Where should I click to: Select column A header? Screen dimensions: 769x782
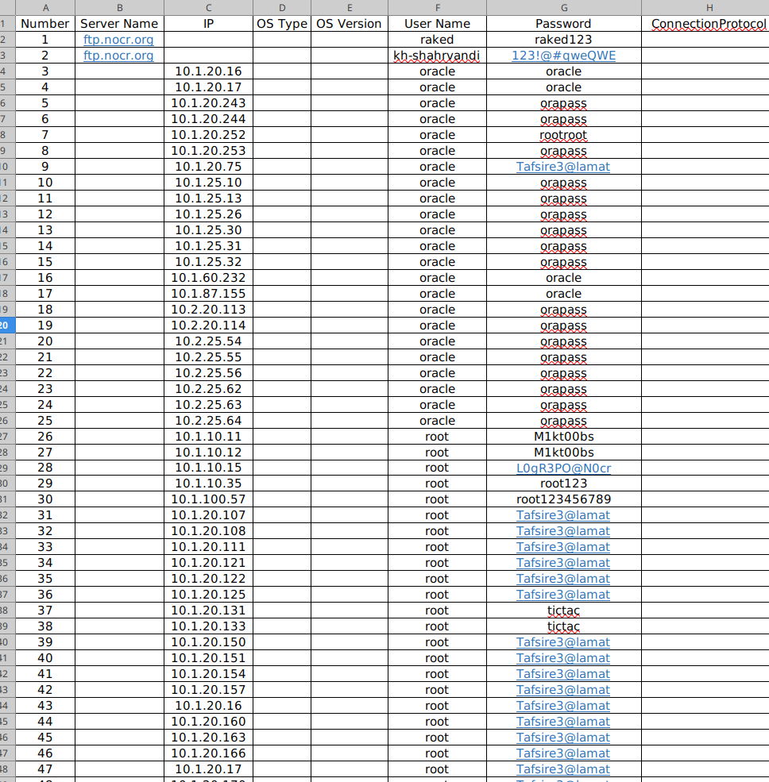pyautogui.click(x=45, y=7)
